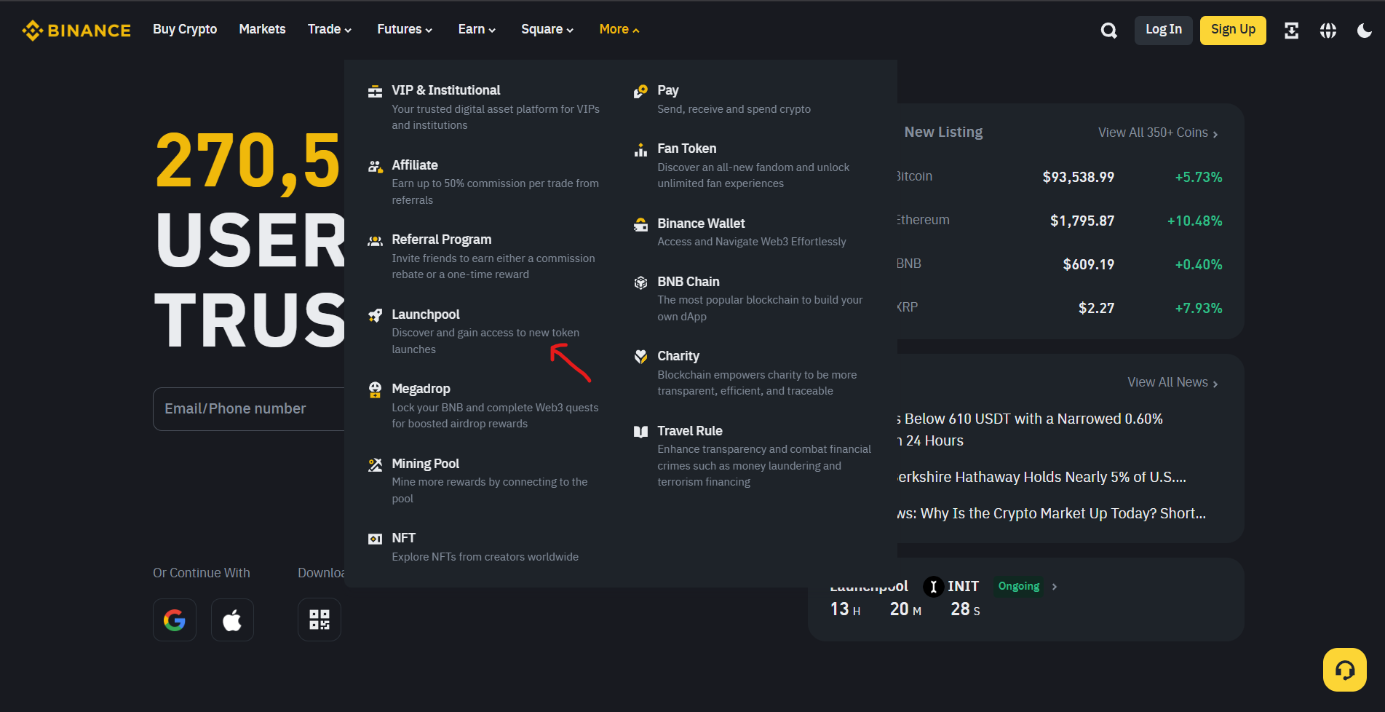1385x712 pixels.
Task: Continue with Google sign-in icon
Action: [x=175, y=620]
